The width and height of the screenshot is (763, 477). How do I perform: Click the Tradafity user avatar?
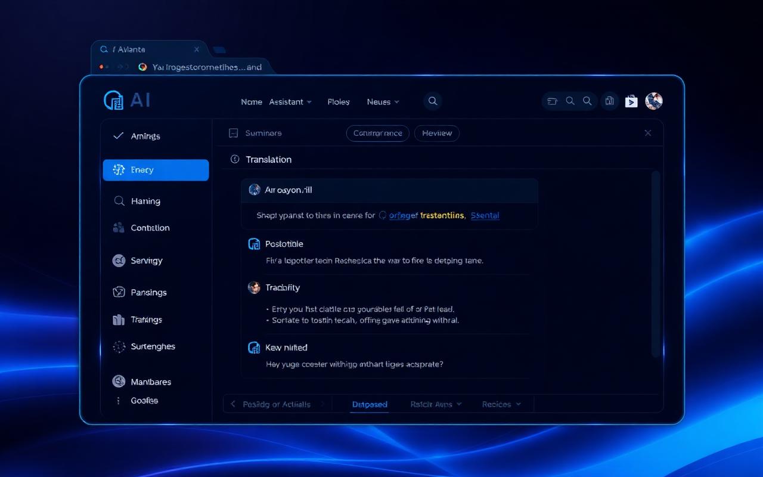254,287
